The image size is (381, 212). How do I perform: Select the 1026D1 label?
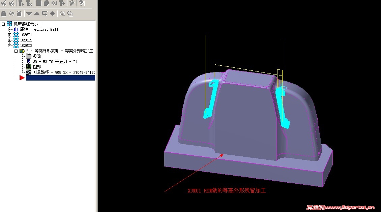click(x=26, y=35)
